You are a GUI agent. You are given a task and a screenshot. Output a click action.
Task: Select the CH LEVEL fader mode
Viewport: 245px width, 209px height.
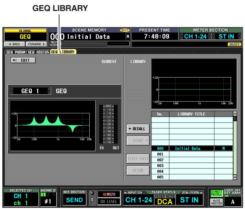tap(109, 202)
